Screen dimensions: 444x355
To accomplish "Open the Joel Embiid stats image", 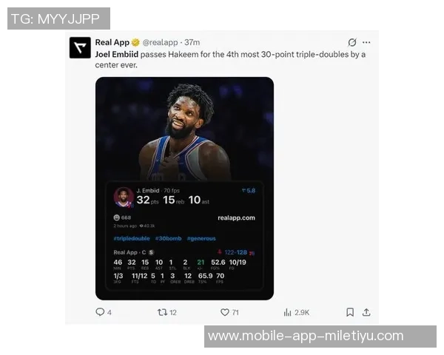I will 184,189.
